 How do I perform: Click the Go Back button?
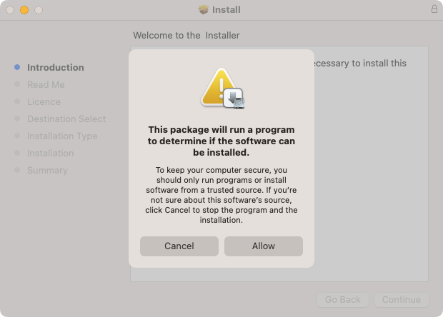tap(343, 299)
